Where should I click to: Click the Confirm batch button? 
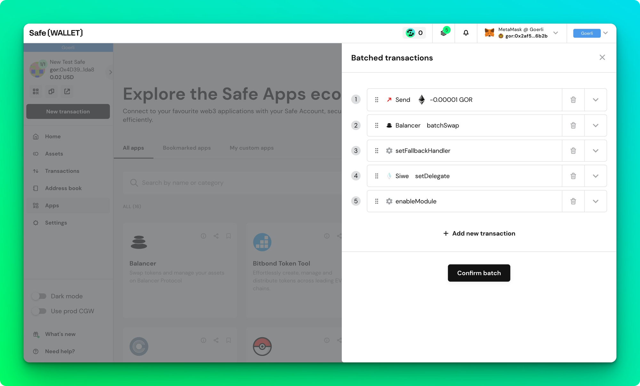coord(479,273)
